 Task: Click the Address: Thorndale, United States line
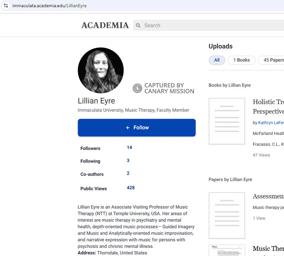[112, 253]
